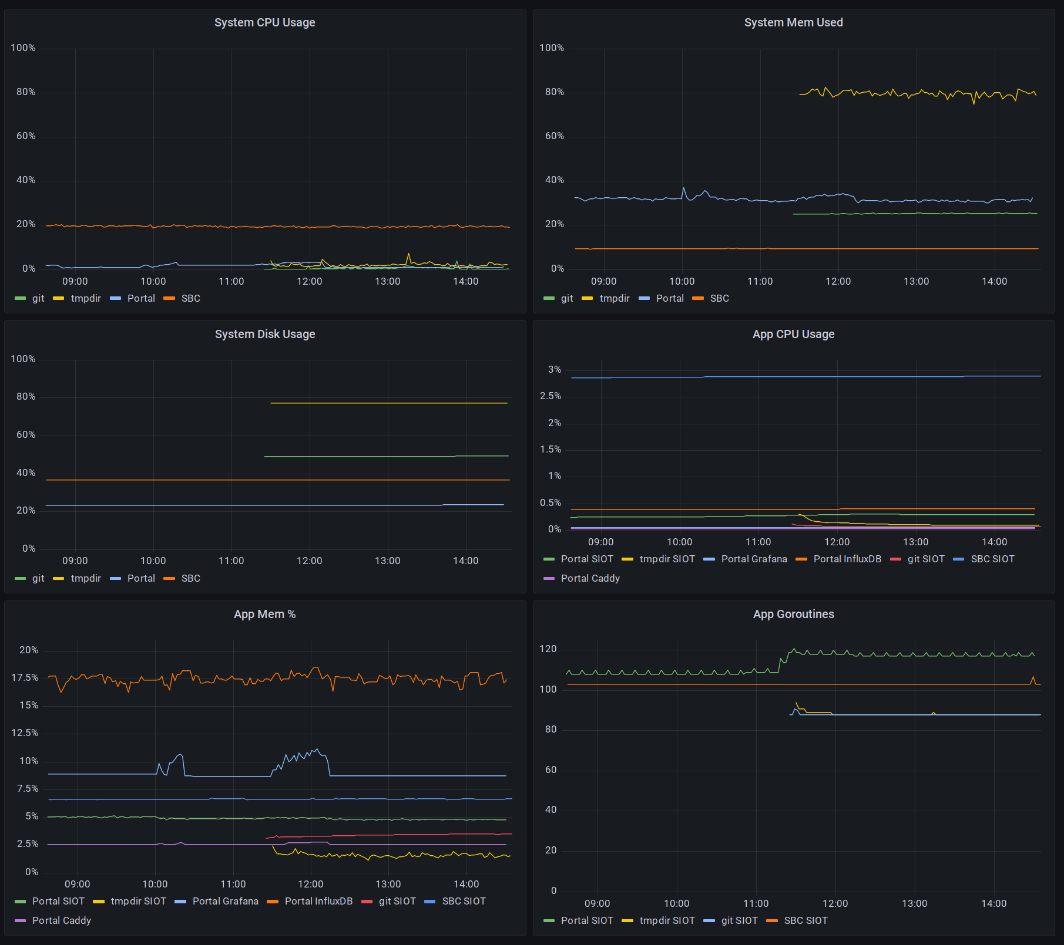Click git SIOT color icon in App Mem legend
Viewport: 1064px width, 945px height.
(367, 902)
